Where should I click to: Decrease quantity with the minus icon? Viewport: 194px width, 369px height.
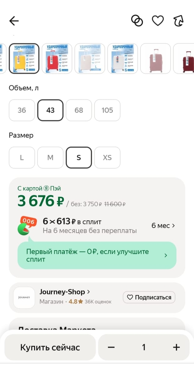[111, 347]
